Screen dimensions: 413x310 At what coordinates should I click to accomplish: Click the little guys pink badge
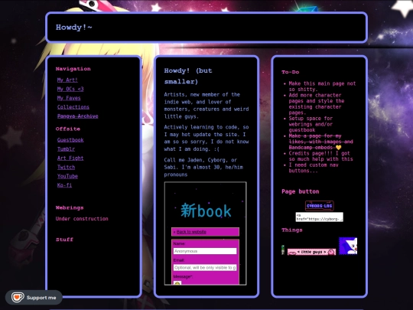point(311,252)
